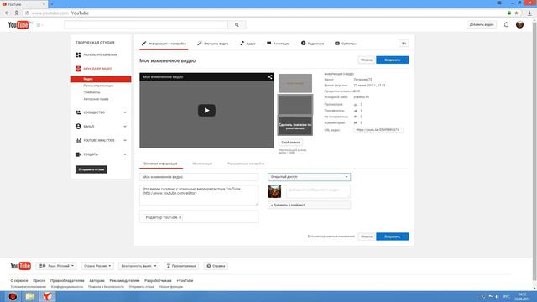Screen dimensions: 537x302
Task: Open the notifications bell
Action: (x=506, y=24)
